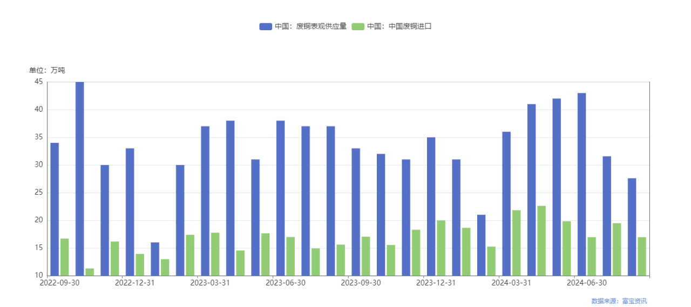Click the 2023-09-30 x-axis label
The image size is (691, 307).
361,283
